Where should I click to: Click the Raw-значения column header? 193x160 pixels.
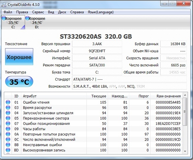[x=166, y=96]
